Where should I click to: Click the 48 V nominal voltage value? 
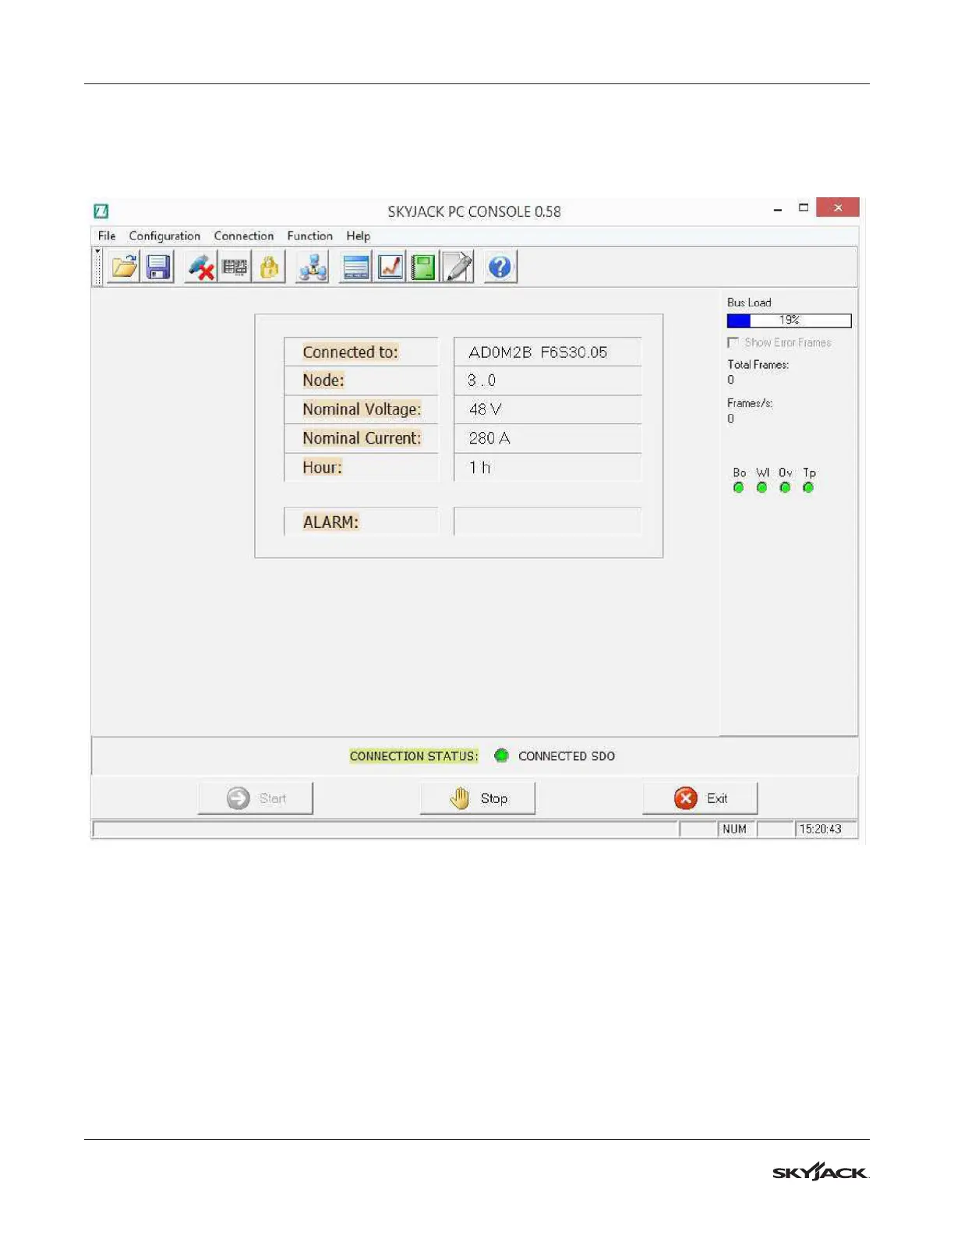click(x=485, y=409)
